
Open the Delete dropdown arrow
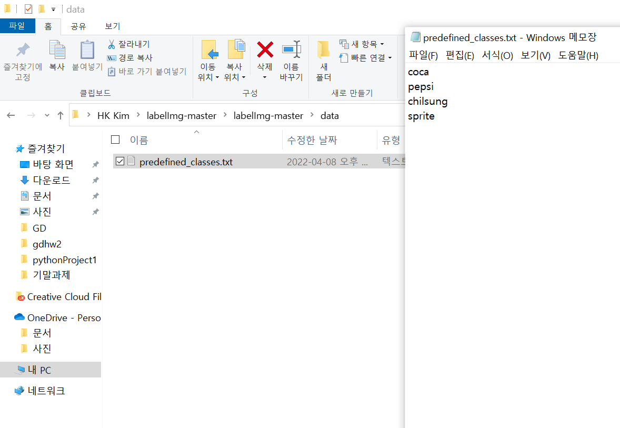click(x=265, y=77)
